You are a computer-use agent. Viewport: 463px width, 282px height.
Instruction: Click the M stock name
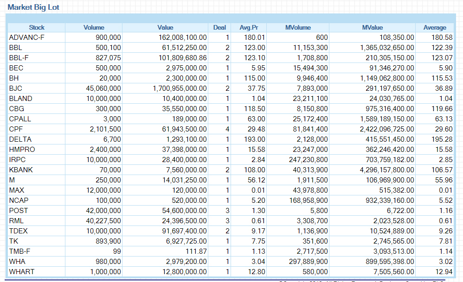click(x=12, y=180)
